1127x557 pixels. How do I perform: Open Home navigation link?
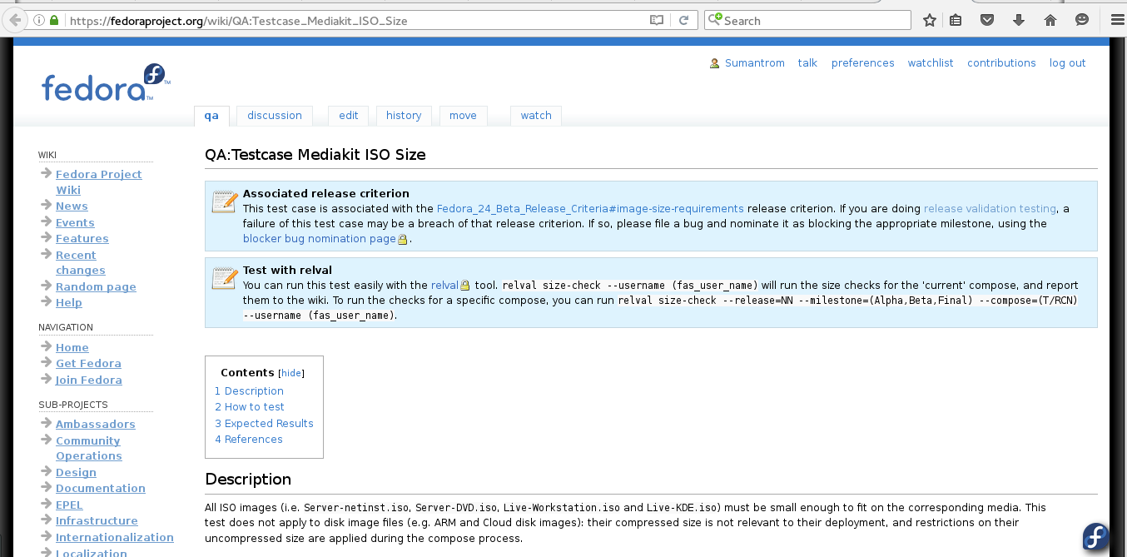72,348
